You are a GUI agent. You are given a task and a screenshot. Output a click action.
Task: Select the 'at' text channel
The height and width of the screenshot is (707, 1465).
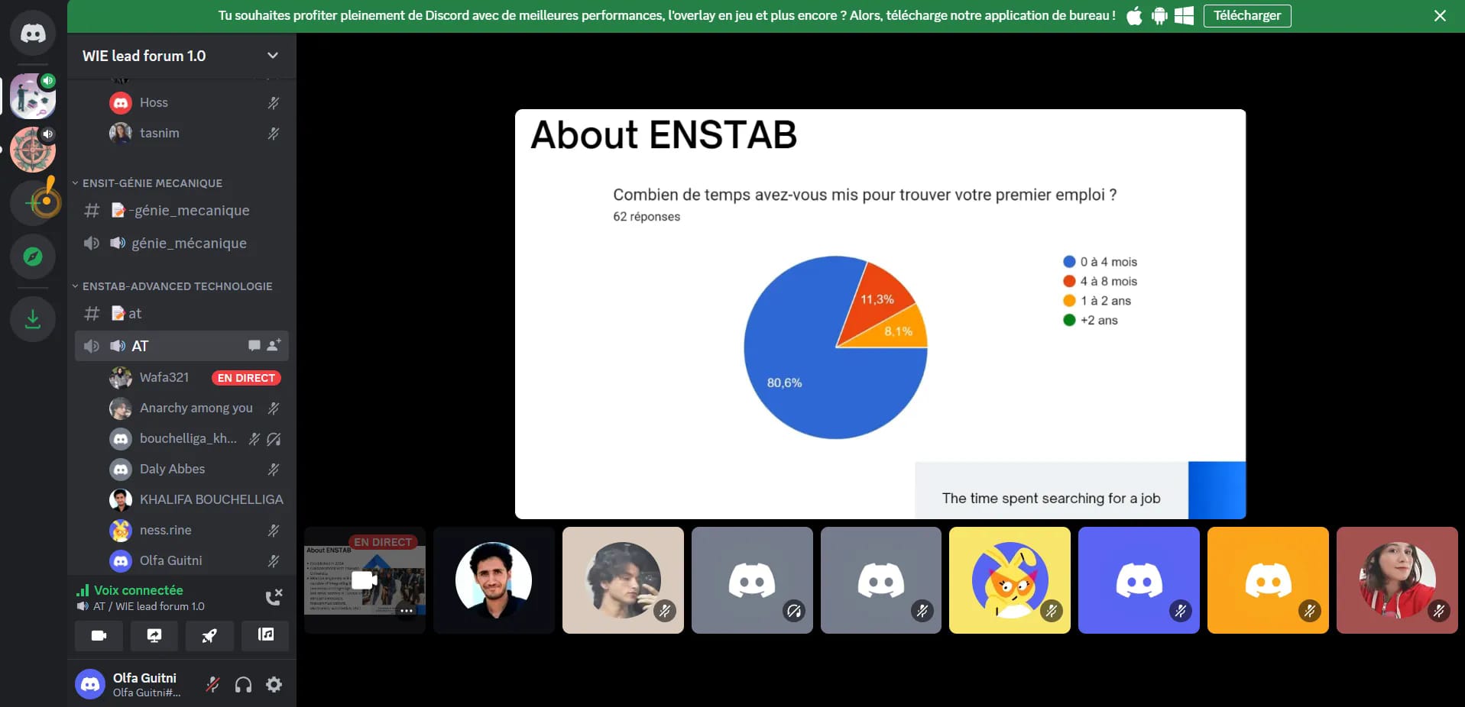pyautogui.click(x=135, y=314)
